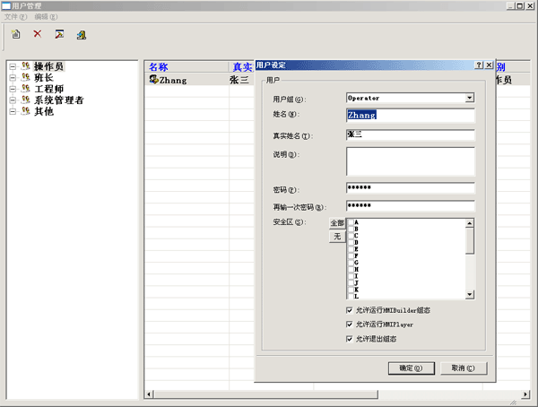Toggle 允许运行HMIBuilder组态 checkbox

[350, 309]
